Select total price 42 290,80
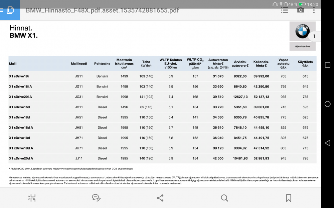The height and width of the screenshot is (208, 334). pos(261,87)
